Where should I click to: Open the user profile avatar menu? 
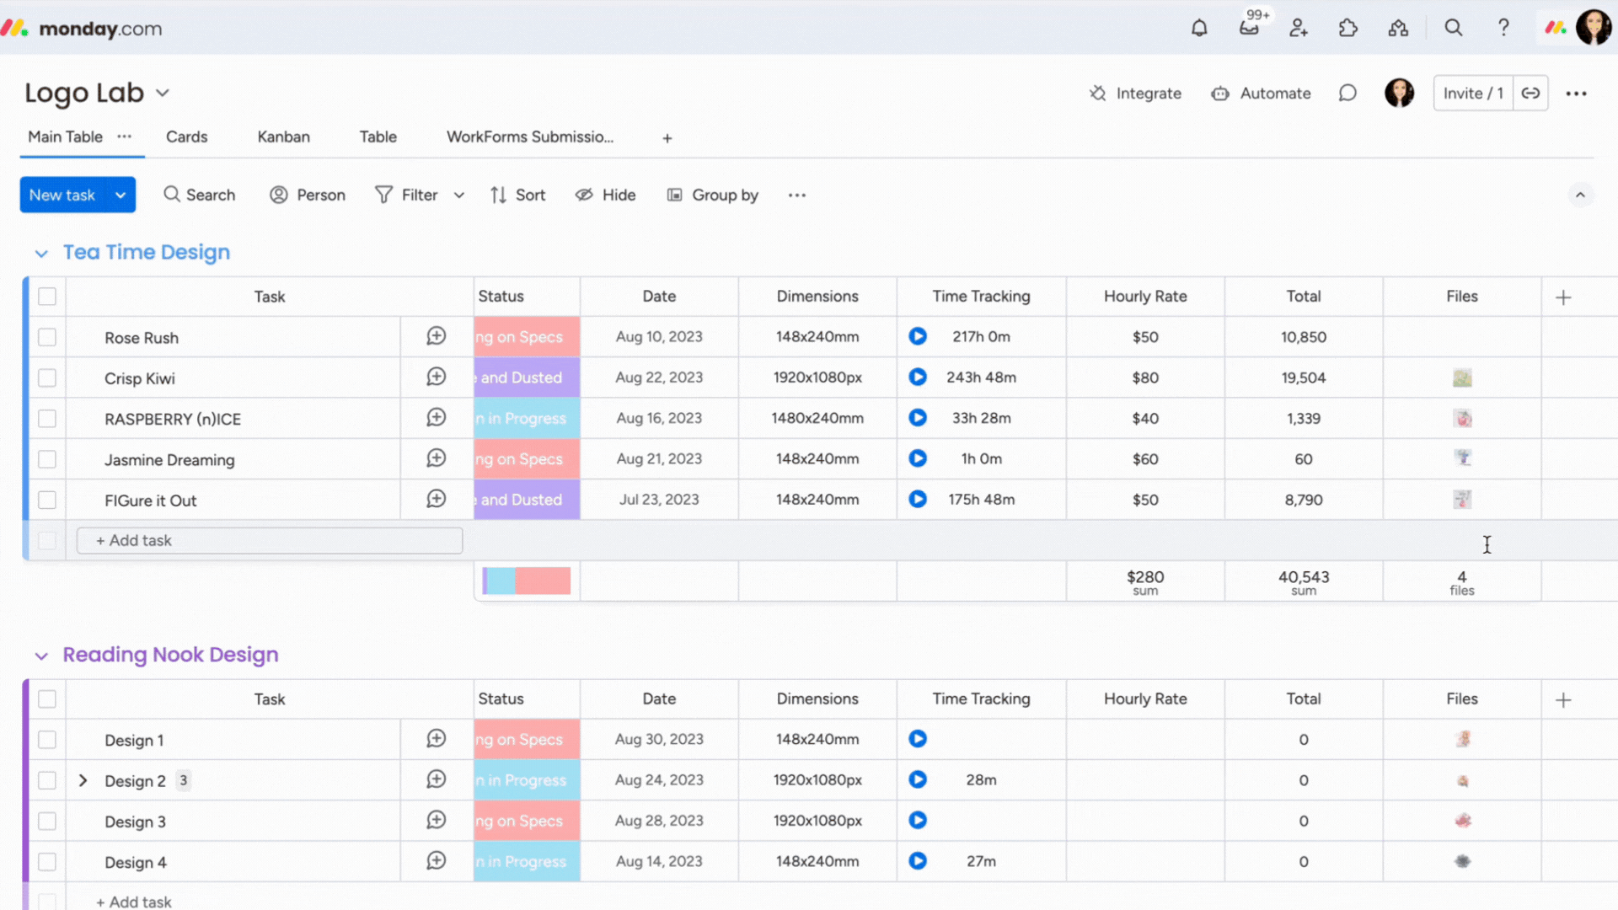(1593, 28)
